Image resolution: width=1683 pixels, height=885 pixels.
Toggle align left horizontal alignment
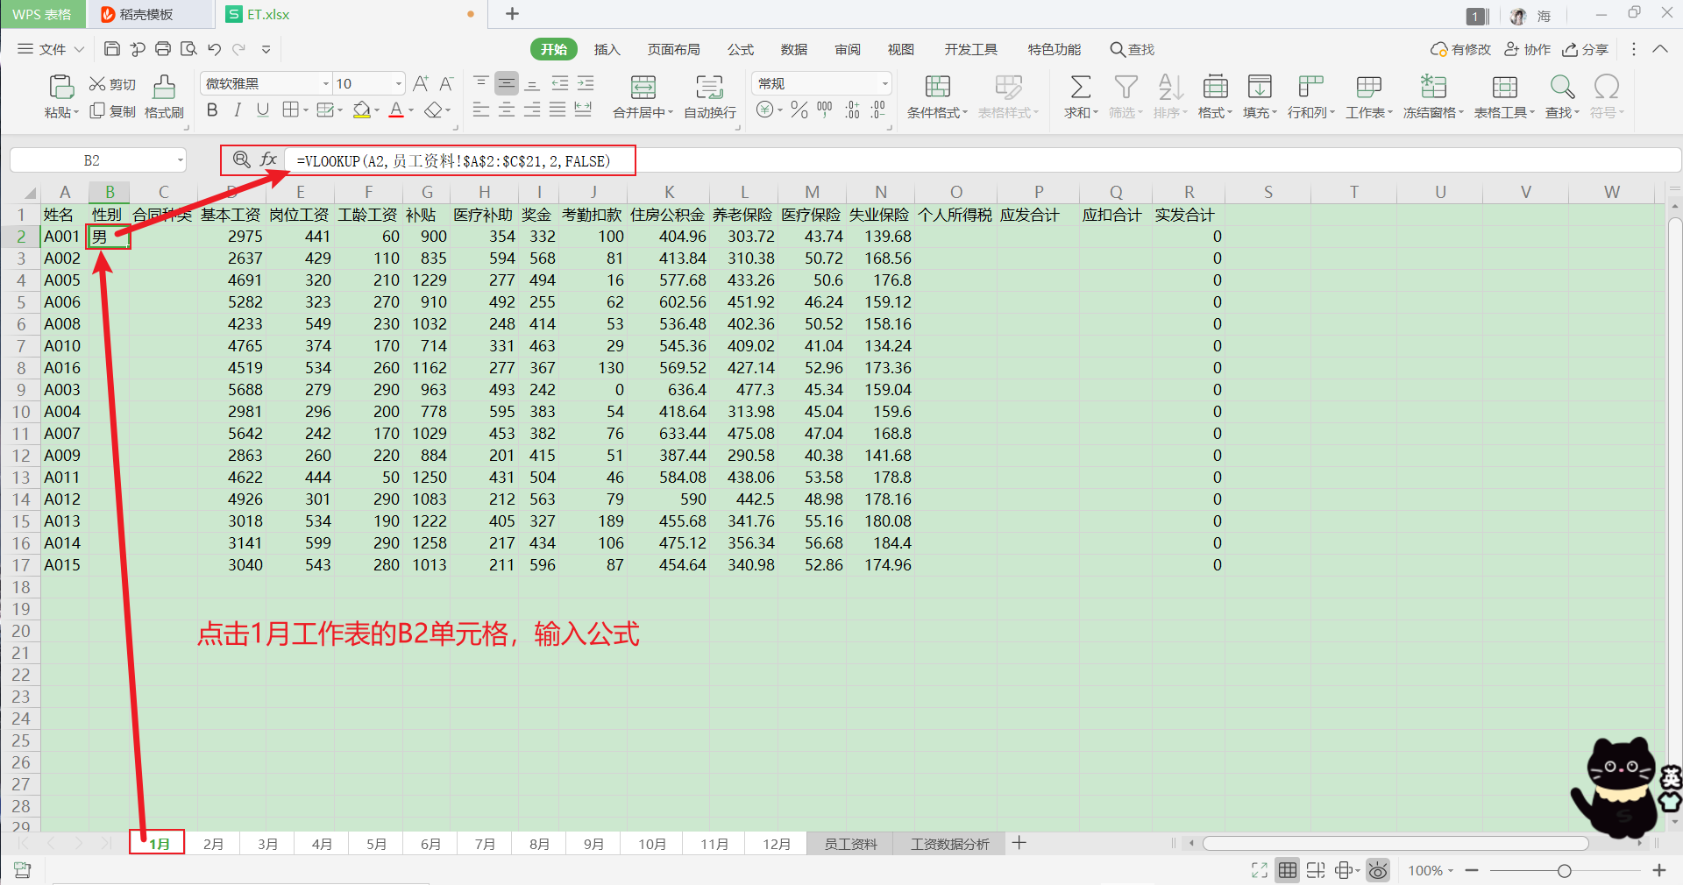[480, 110]
